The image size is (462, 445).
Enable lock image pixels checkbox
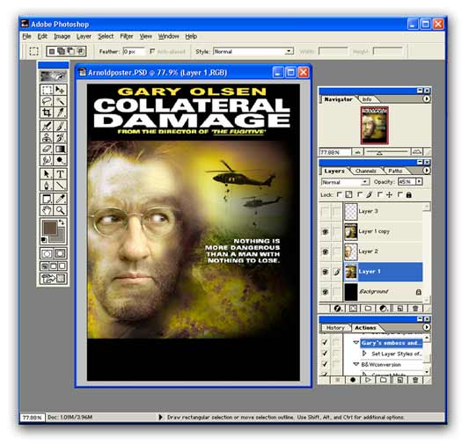pyautogui.click(x=359, y=194)
